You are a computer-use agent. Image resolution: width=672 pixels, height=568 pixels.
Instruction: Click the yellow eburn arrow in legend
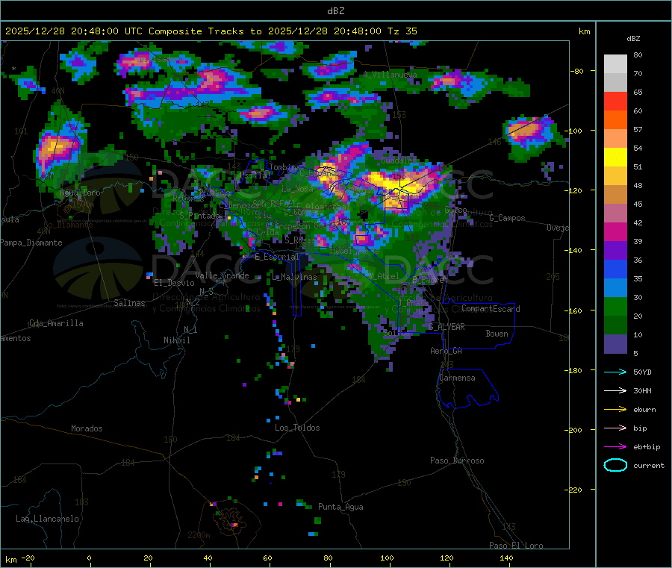[x=615, y=410]
